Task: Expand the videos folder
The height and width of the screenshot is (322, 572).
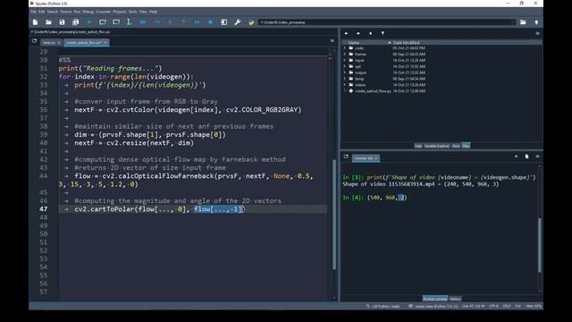Action: point(344,85)
